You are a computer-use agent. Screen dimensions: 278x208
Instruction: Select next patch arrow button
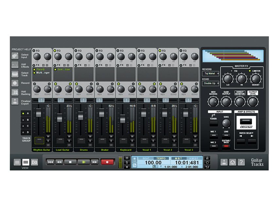pos(252,141)
